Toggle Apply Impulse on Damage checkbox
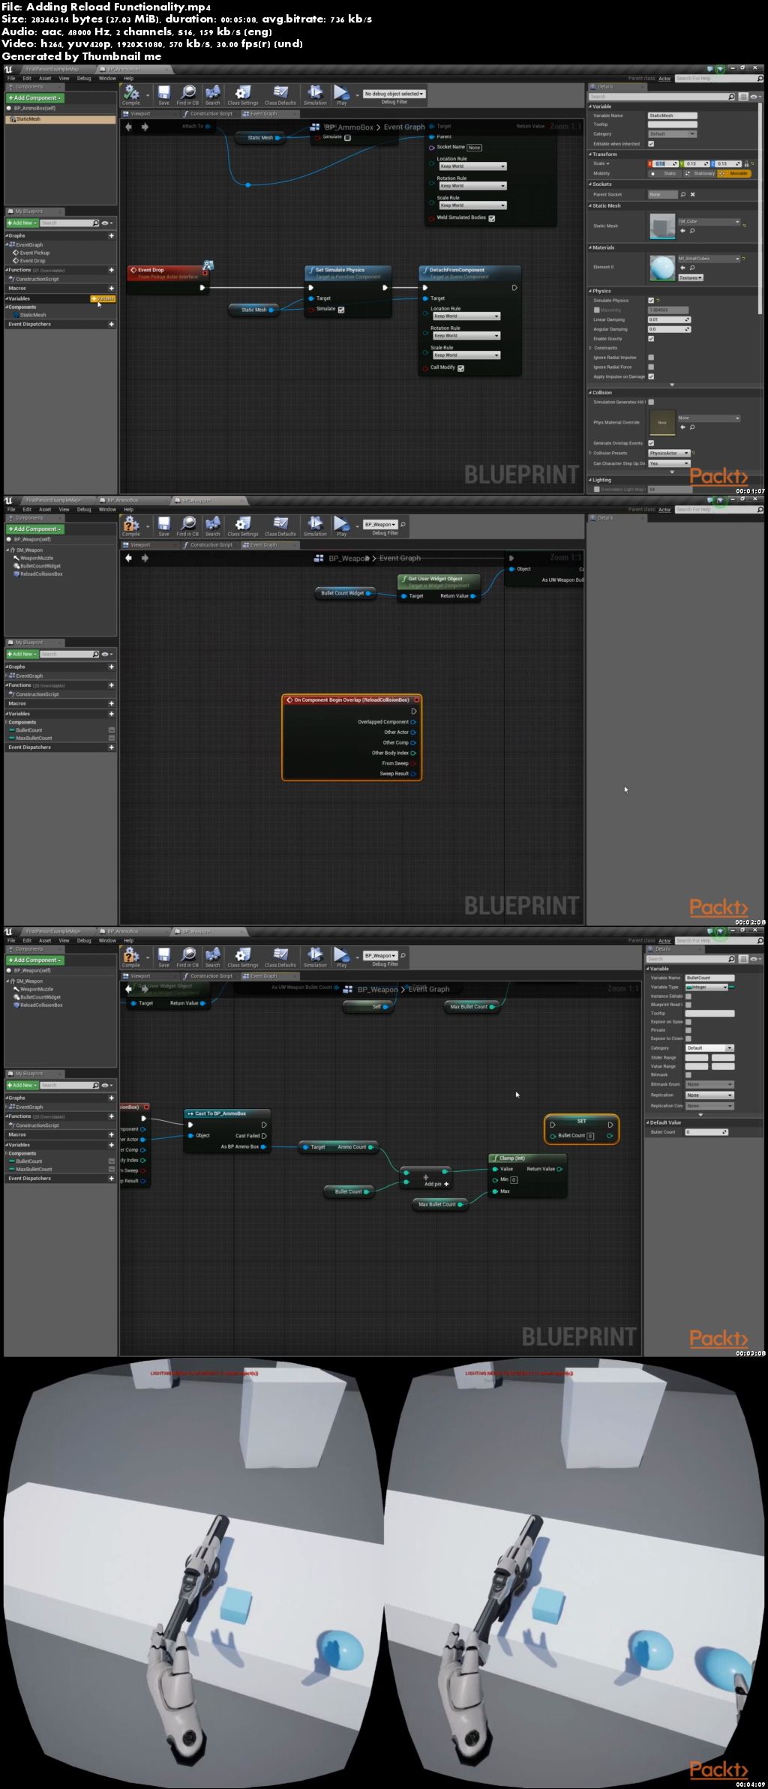768x1789 pixels. click(651, 376)
